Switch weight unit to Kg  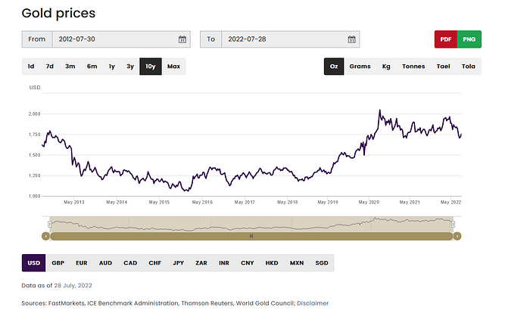point(386,67)
